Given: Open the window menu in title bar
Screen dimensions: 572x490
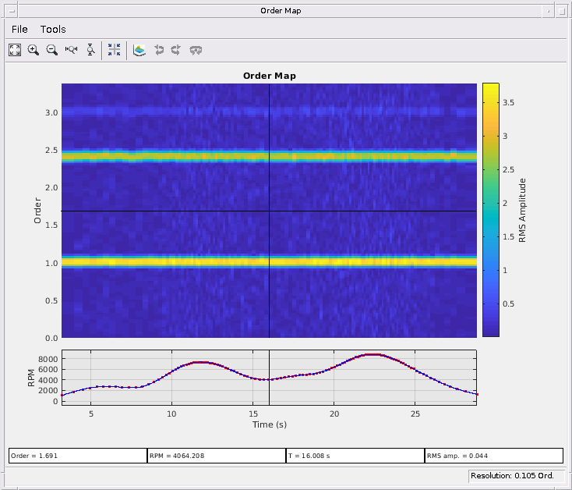Looking at the screenshot, I should pyautogui.click(x=9, y=10).
